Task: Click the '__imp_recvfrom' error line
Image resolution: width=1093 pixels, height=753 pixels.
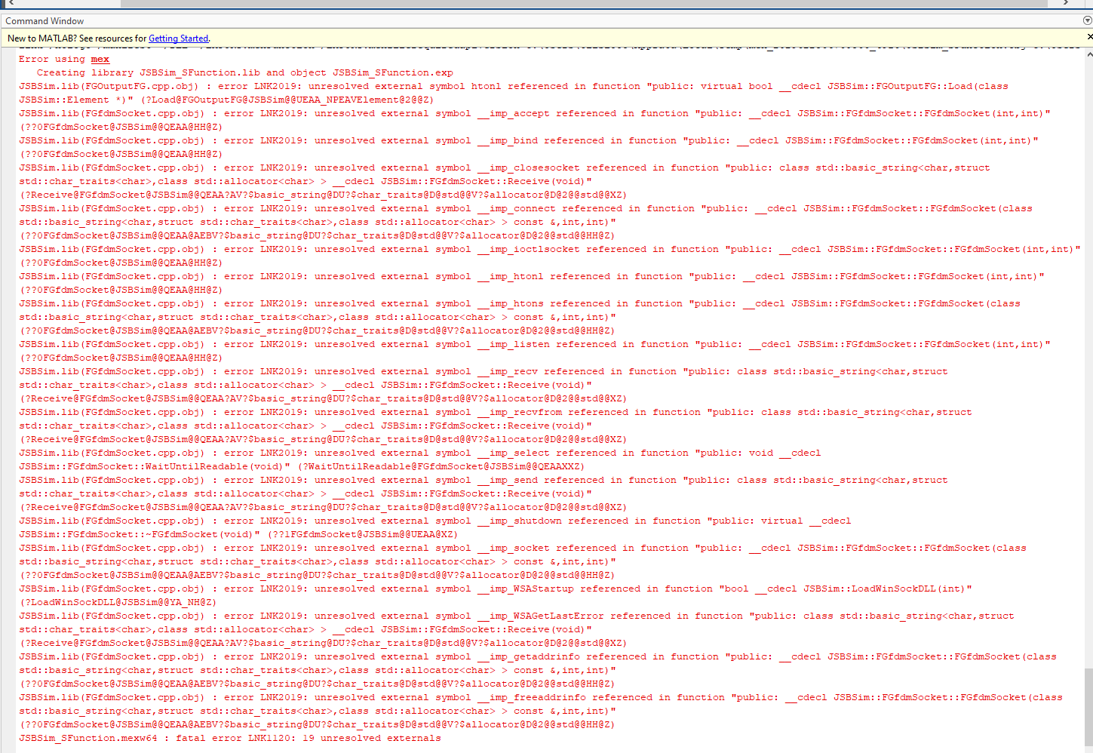Action: (496, 412)
